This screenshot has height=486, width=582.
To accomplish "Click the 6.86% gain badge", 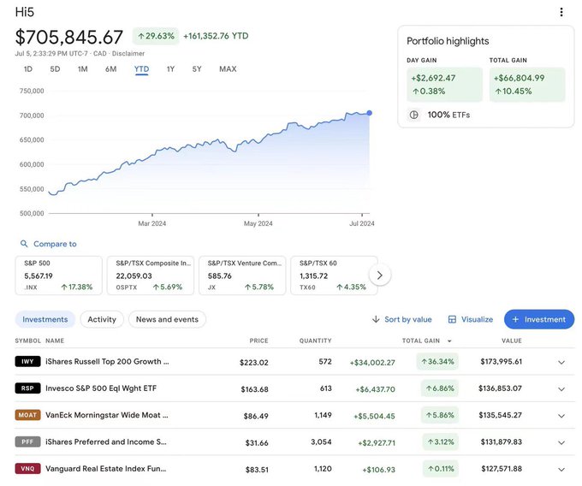I will tap(440, 388).
